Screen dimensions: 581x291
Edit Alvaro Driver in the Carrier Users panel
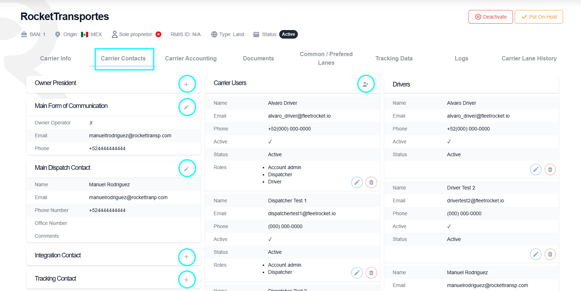tap(357, 182)
